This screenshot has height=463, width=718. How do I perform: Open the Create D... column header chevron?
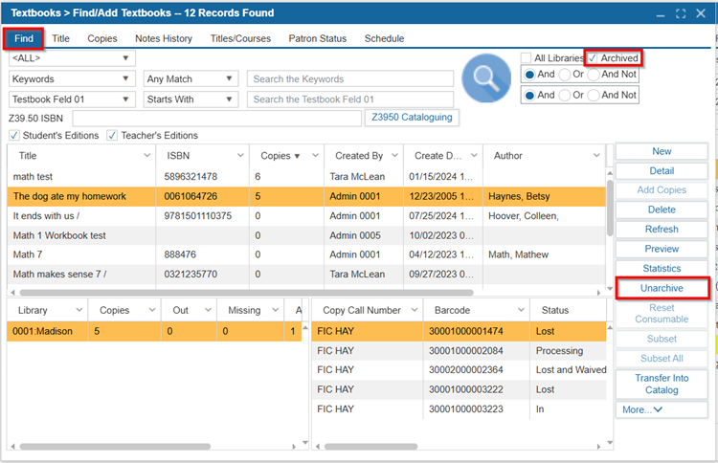click(x=474, y=156)
